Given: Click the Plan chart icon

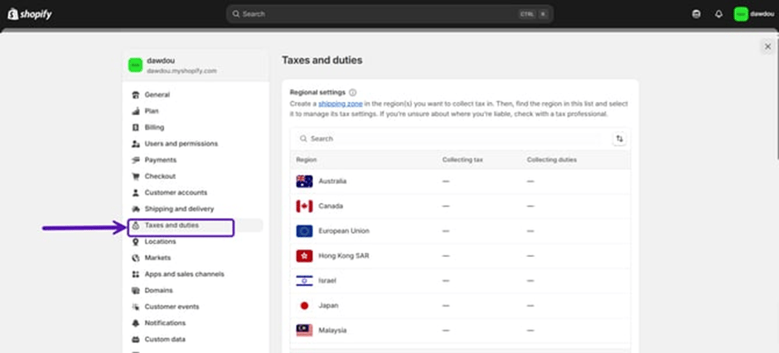Looking at the screenshot, I should [x=136, y=111].
